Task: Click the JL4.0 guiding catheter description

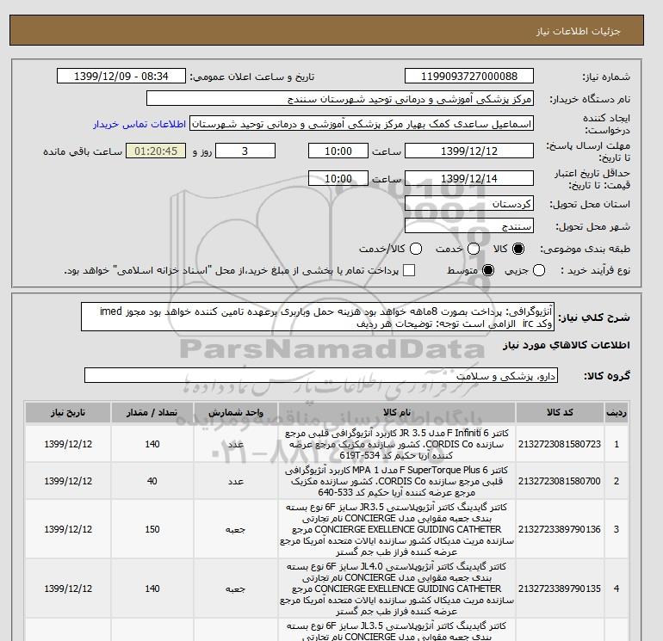Action: click(397, 589)
